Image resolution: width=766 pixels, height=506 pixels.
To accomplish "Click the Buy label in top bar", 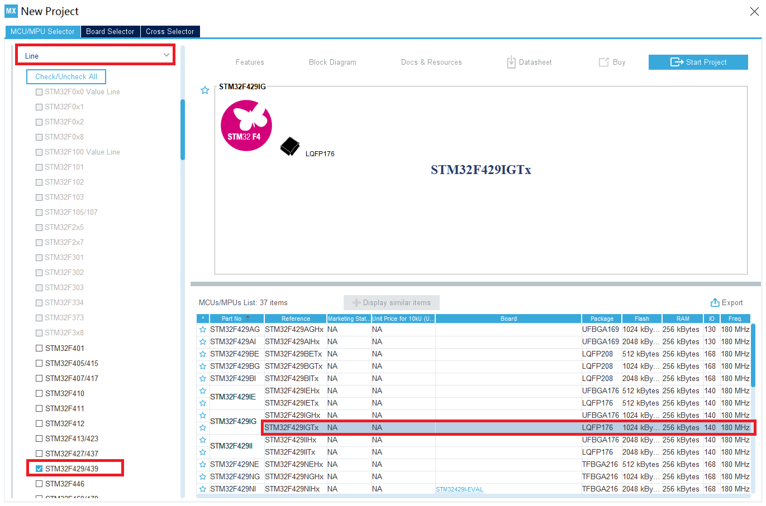I will click(x=619, y=62).
